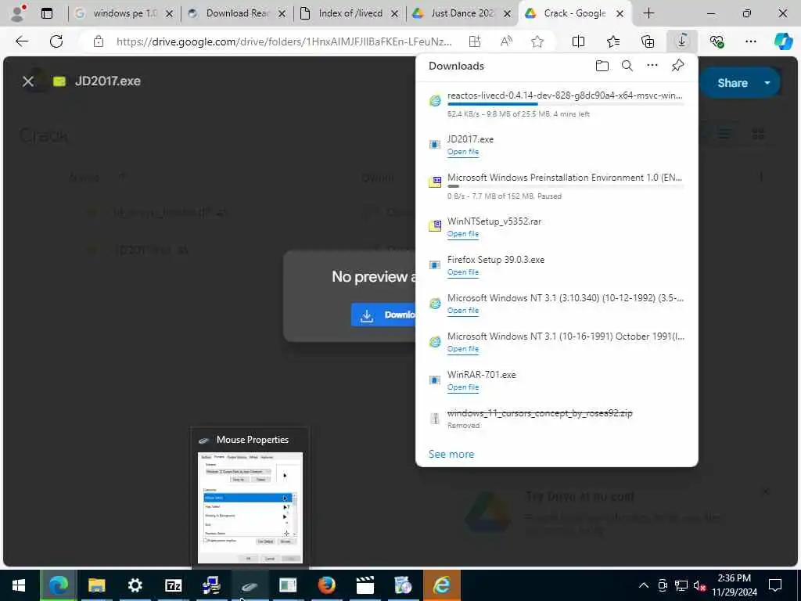Click the app available icon in address bar
Viewport: 801px width, 601px height.
click(x=475, y=41)
